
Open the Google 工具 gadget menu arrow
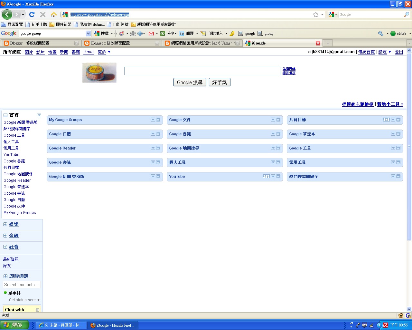tap(393, 148)
